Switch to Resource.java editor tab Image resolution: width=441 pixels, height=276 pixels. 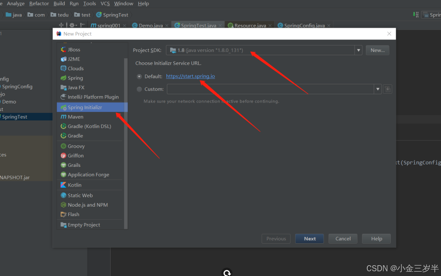[250, 25]
